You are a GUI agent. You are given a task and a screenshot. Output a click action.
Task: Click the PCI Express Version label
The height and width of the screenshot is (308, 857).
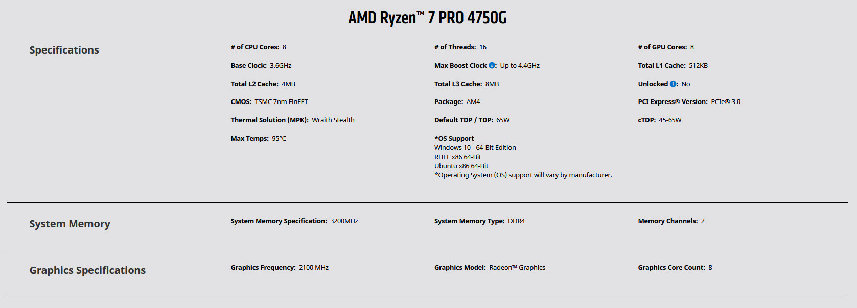673,102
